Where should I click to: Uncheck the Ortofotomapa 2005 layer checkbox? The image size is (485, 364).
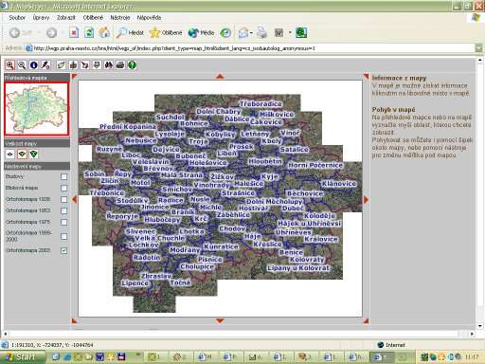click(64, 250)
